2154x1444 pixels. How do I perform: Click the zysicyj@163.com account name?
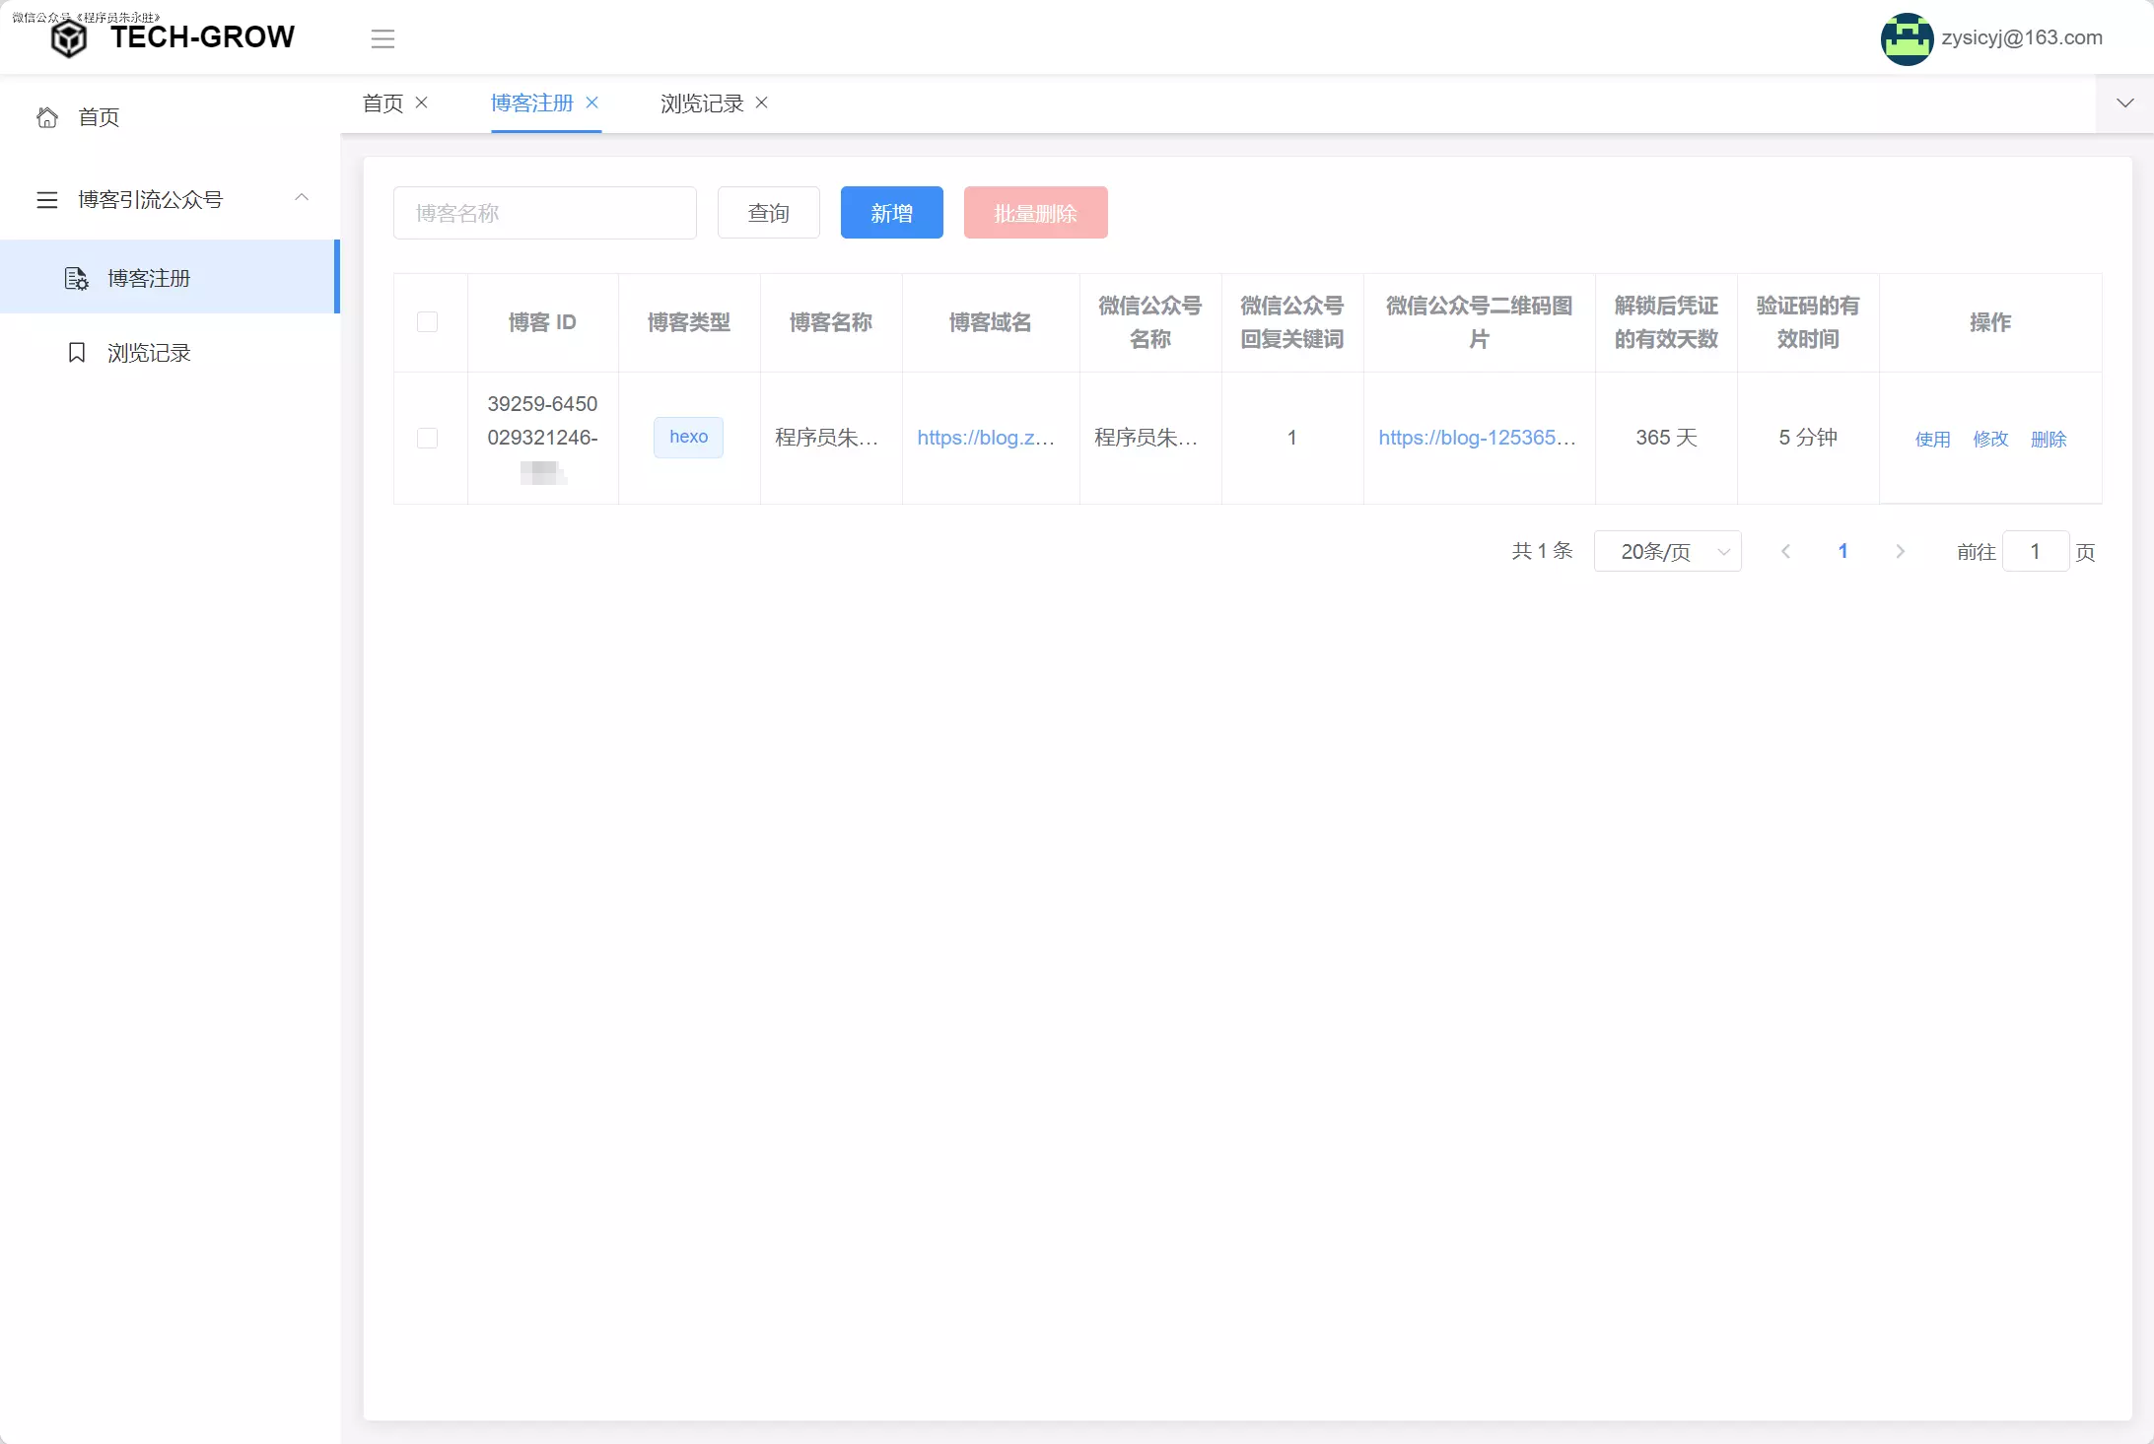pos(2022,37)
